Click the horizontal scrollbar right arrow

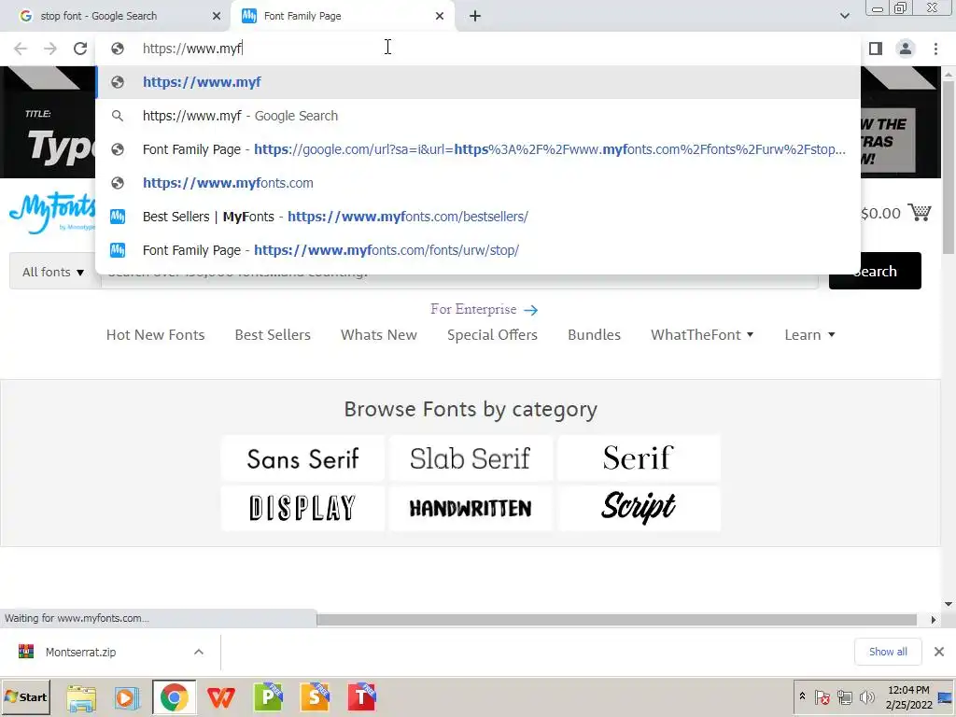pos(933,620)
